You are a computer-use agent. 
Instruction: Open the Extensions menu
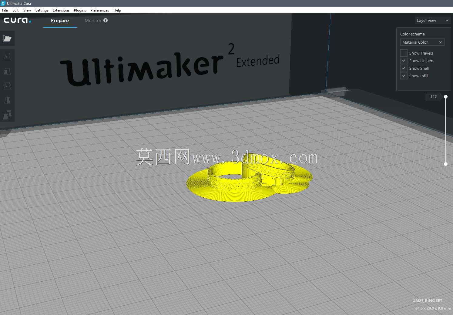pos(61,10)
